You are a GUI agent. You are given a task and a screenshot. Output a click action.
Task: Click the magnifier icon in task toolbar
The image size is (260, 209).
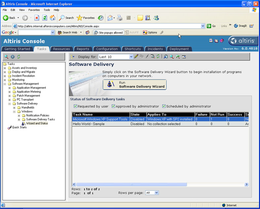(172, 57)
